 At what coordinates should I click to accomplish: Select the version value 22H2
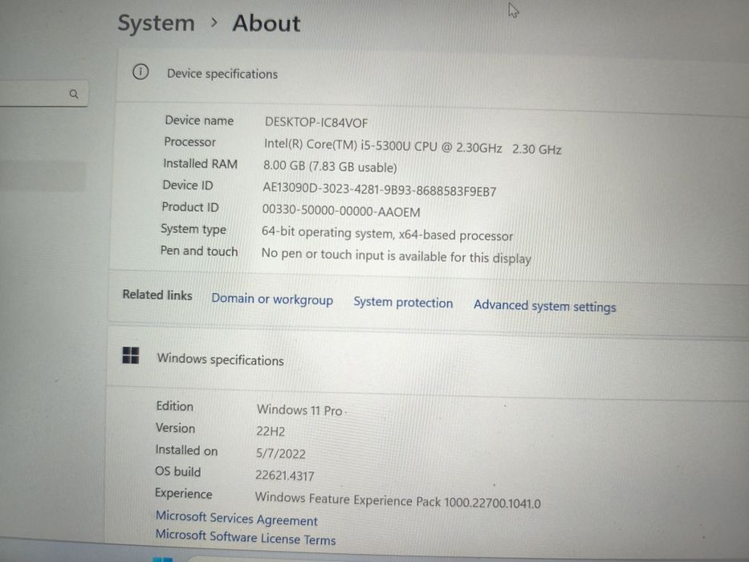[271, 431]
